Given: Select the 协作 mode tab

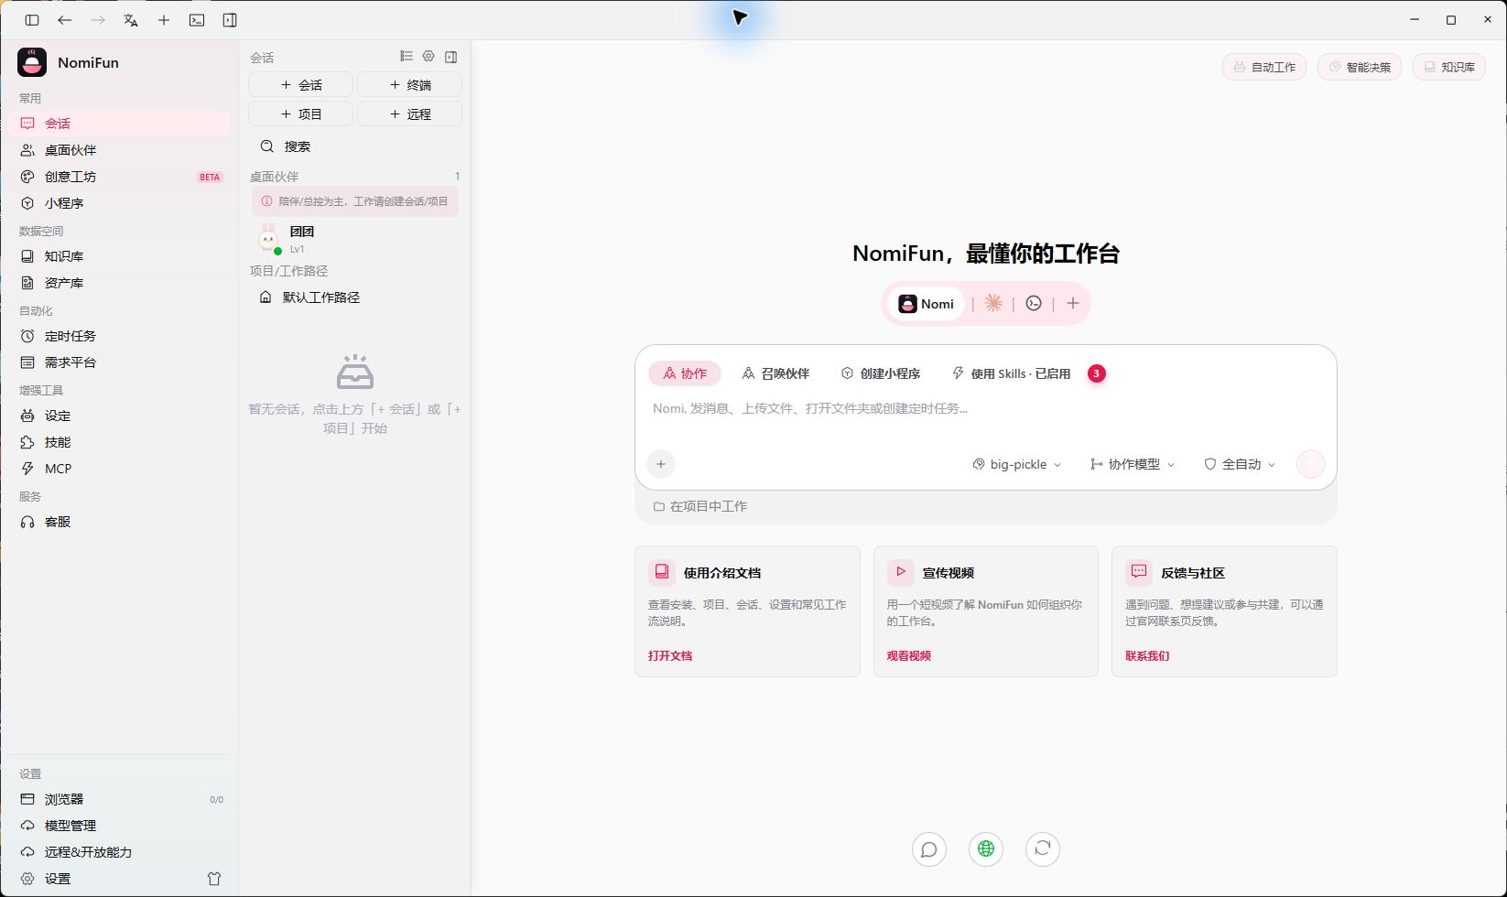Looking at the screenshot, I should click(685, 373).
